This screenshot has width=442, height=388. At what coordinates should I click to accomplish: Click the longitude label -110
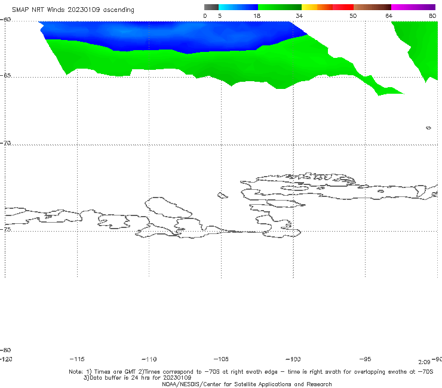[149, 359]
